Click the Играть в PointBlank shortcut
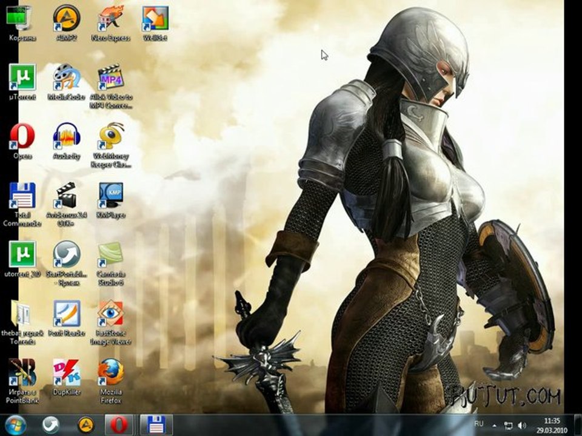This screenshot has height=436, width=582. coord(22,381)
